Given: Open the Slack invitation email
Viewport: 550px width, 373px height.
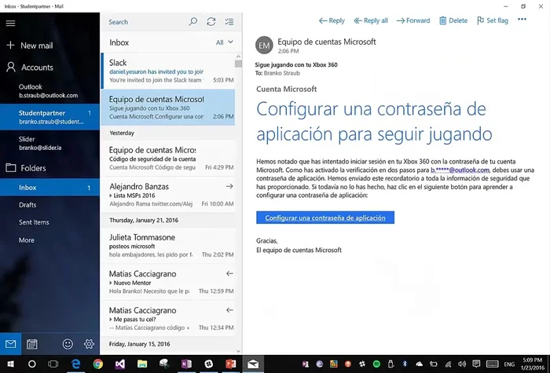Looking at the screenshot, I should pyautogui.click(x=168, y=71).
